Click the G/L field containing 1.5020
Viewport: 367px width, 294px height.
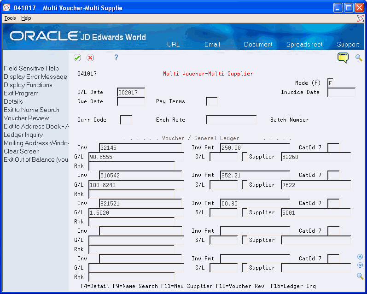click(136, 212)
